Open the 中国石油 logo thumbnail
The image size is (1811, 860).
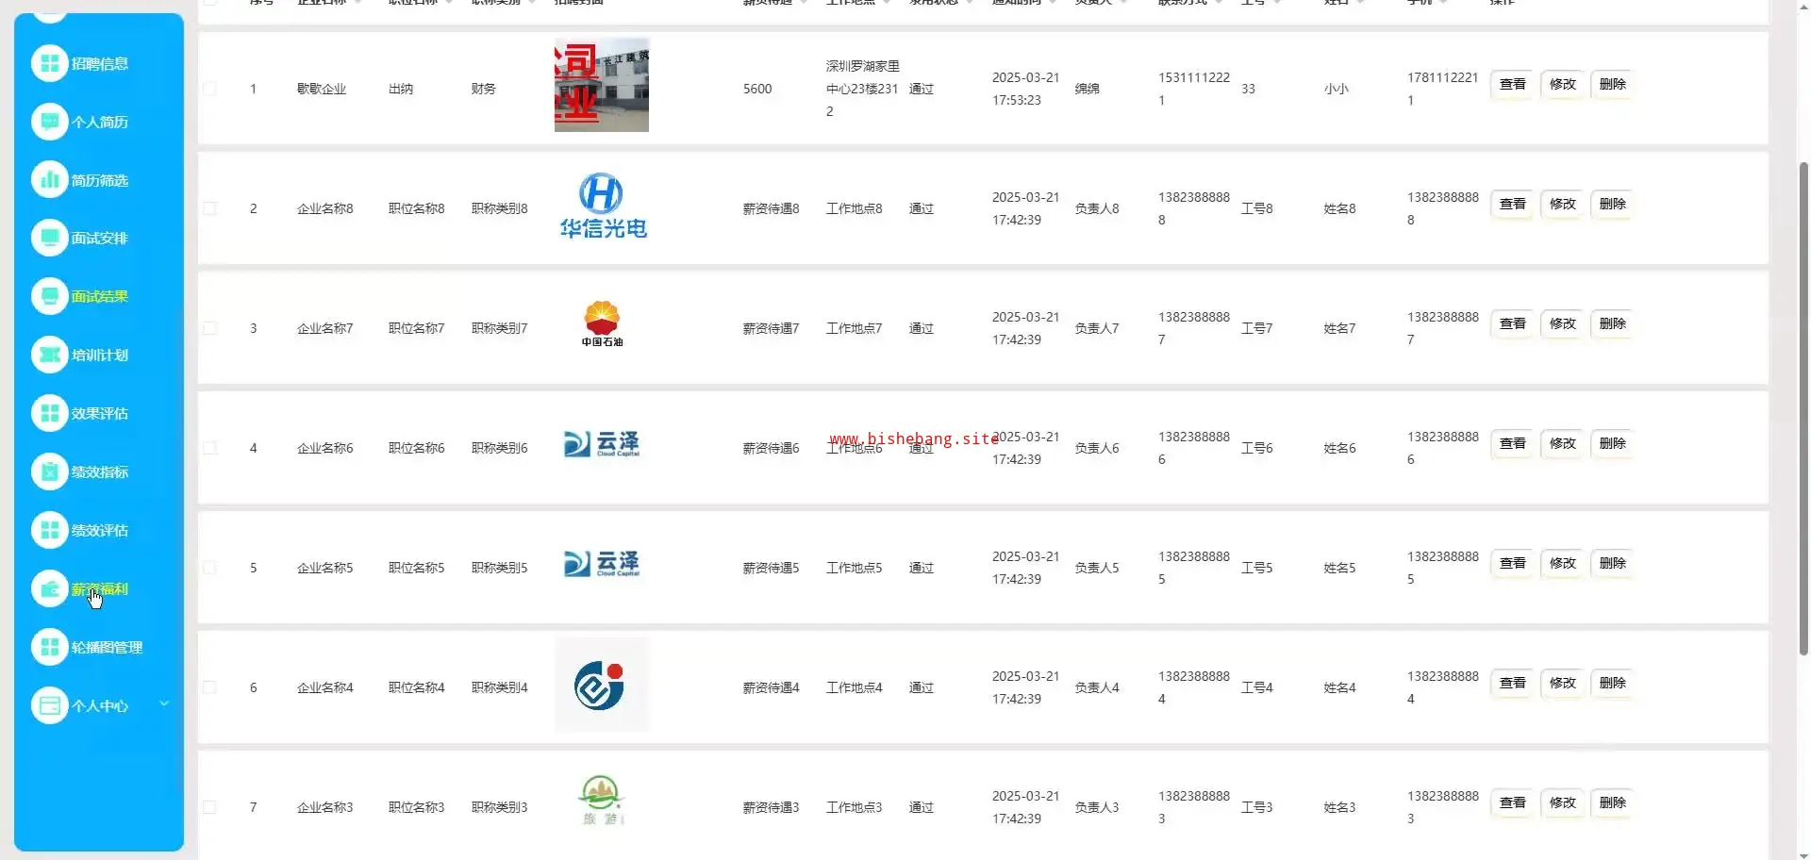[602, 323]
